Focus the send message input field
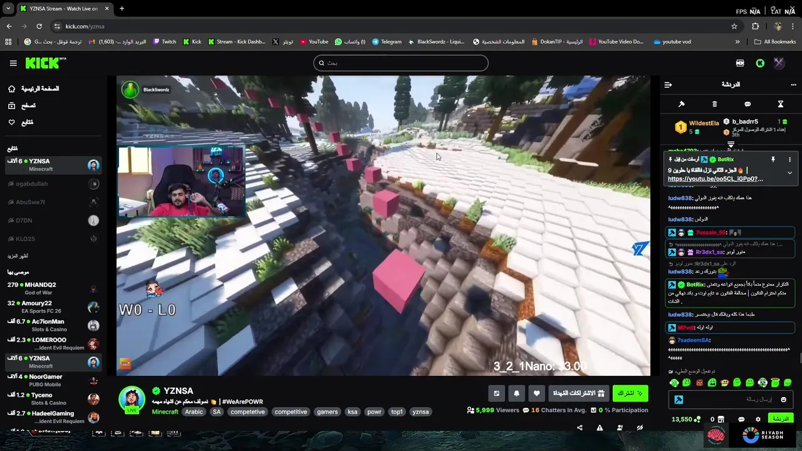The image size is (802, 451). pyautogui.click(x=731, y=400)
